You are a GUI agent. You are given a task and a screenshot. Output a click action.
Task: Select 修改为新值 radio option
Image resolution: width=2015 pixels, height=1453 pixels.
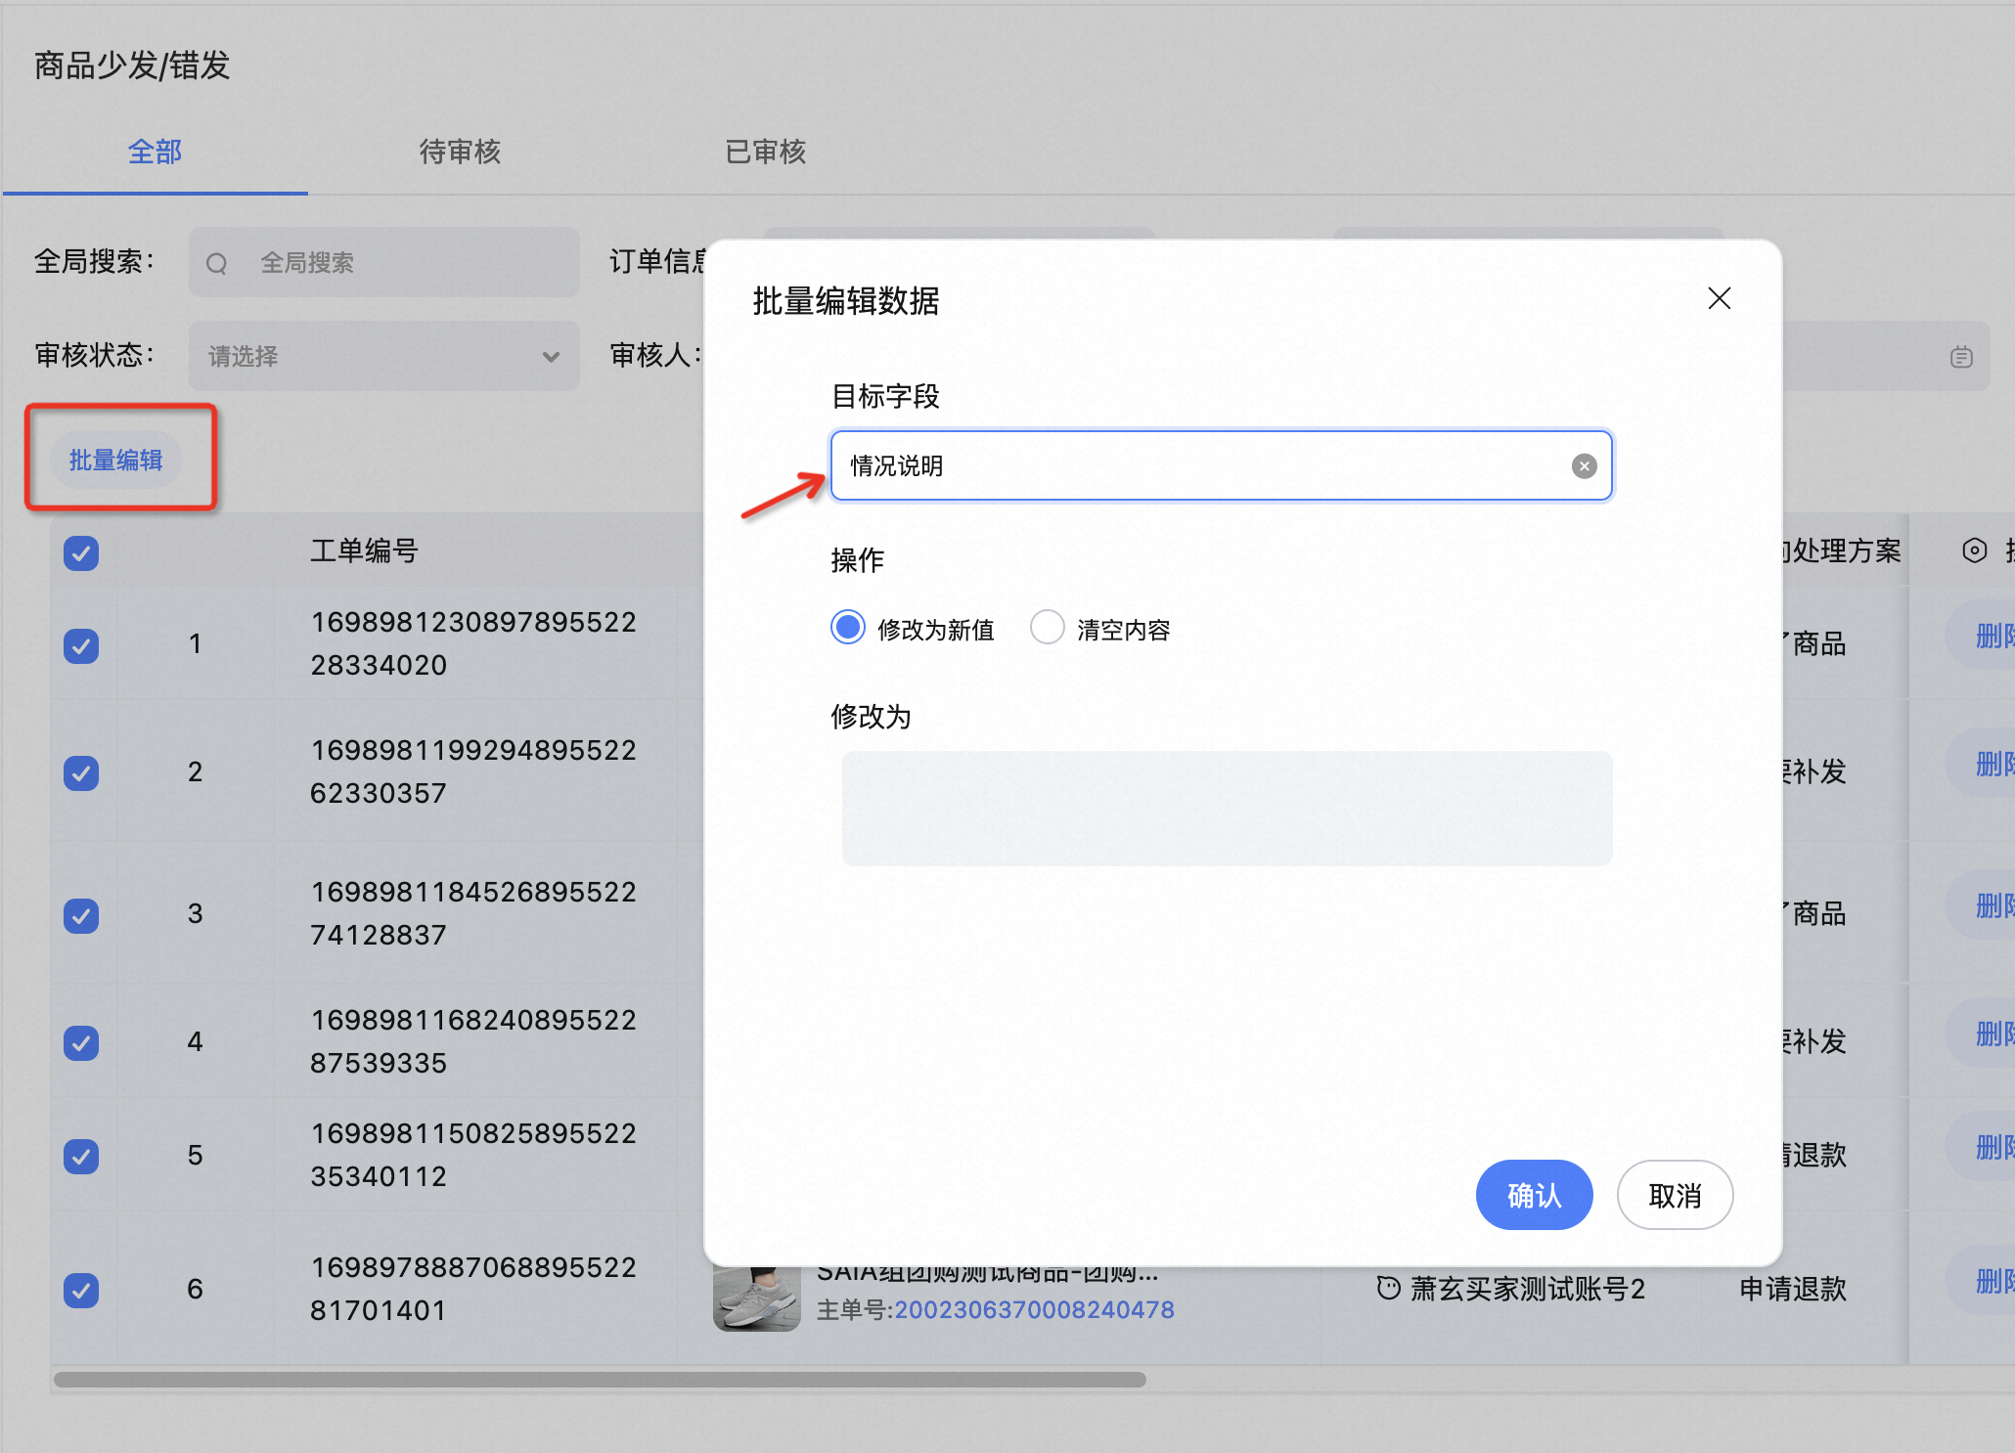848,627
